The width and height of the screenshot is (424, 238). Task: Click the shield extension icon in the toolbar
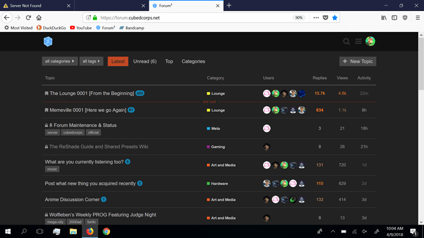click(405, 18)
